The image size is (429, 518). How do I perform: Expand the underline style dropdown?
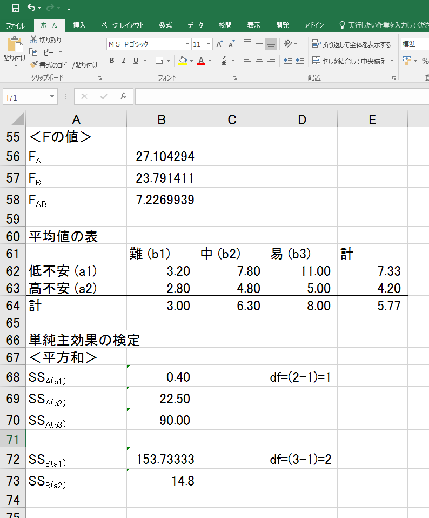pos(145,61)
